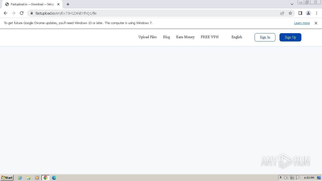Image resolution: width=322 pixels, height=181 pixels.
Task: View site security padlock info
Action: [32, 13]
